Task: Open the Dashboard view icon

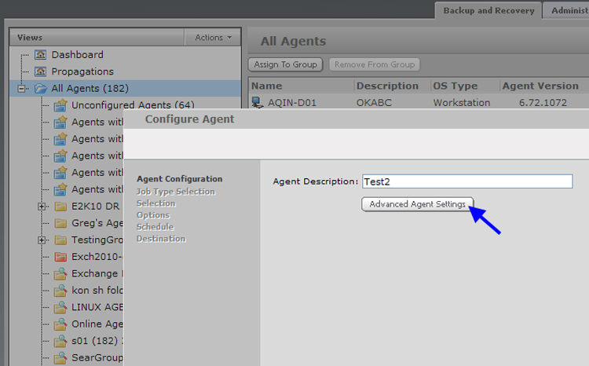Action: pos(41,55)
